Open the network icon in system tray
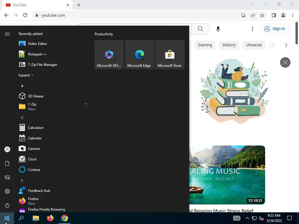 click(x=254, y=218)
